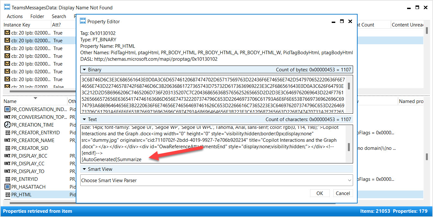Click the binary icon next to PR_ENTRYID

tap(7, 179)
